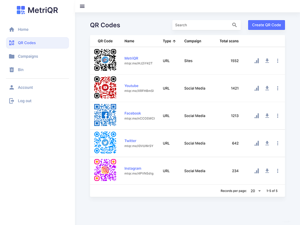Open statistics for Instagram row
Image resolution: width=300 pixels, height=225 pixels.
coord(257,171)
